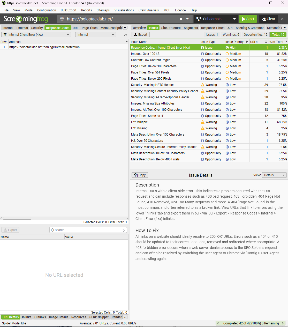The height and width of the screenshot is (327, 288).
Task: Click the left panel horizontal scrollbar
Action: (17, 218)
